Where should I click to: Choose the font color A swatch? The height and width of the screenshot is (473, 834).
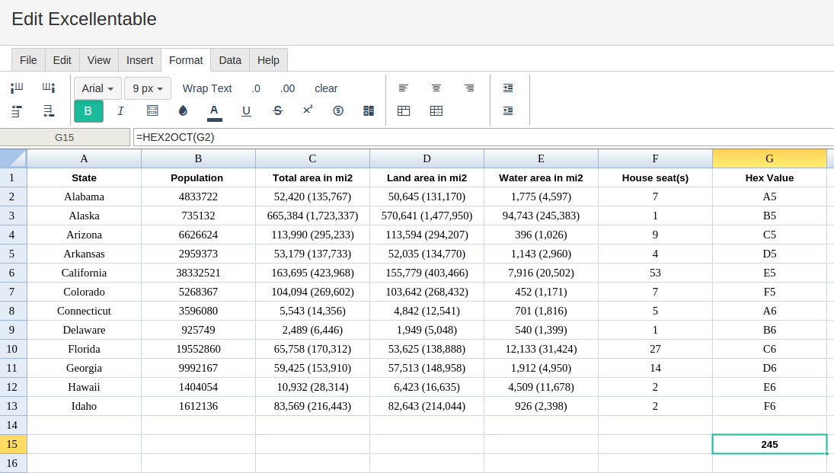214,111
